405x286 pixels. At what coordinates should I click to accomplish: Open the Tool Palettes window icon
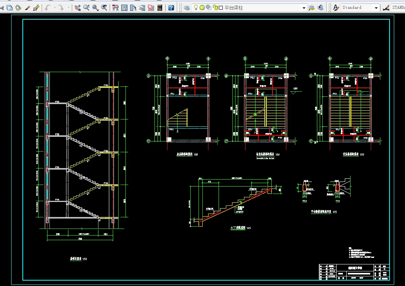click(x=133, y=8)
